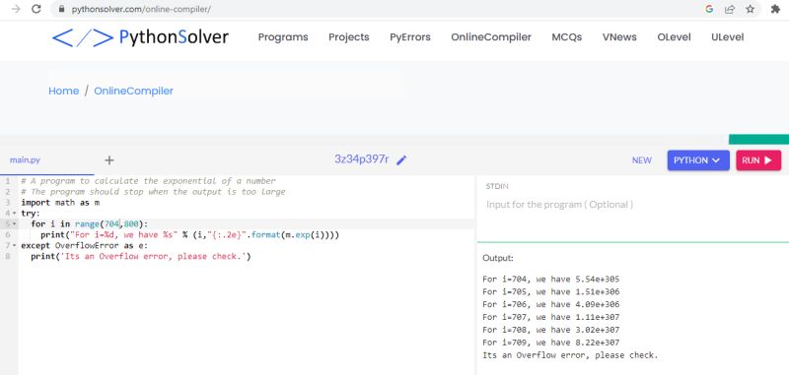This screenshot has height=375, width=789.
Task: Add a new file with the plus icon
Action: 109,160
